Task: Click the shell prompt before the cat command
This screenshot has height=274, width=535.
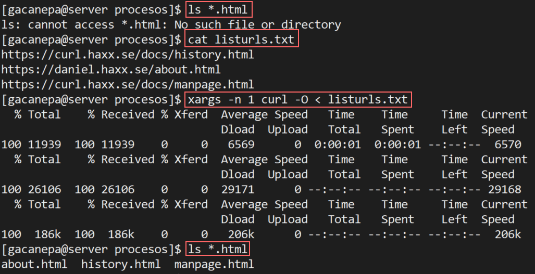Action: 91,39
